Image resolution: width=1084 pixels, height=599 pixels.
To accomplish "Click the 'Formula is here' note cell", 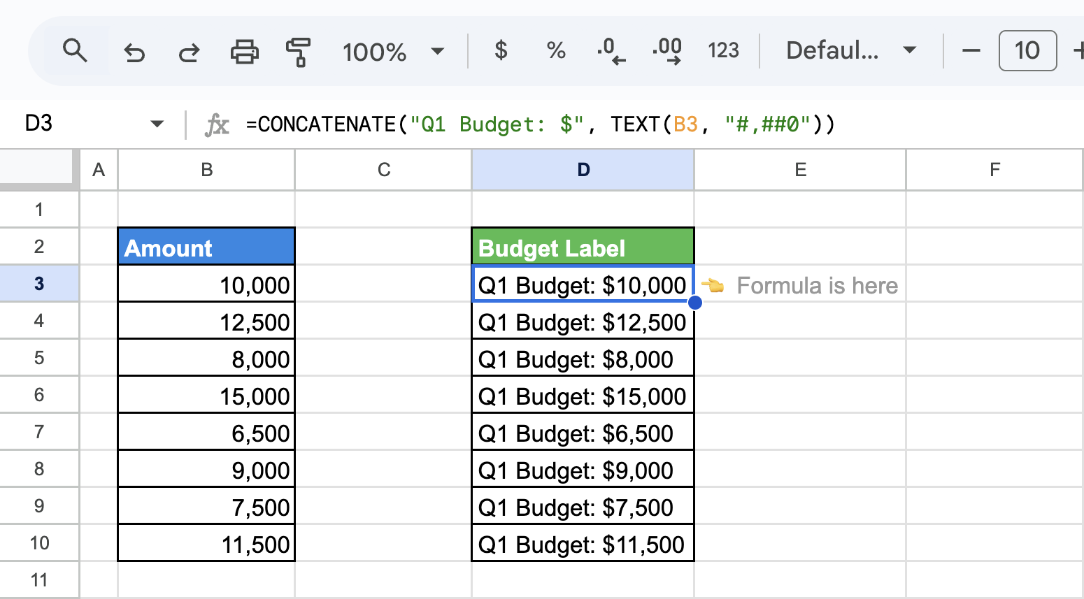I will [800, 283].
